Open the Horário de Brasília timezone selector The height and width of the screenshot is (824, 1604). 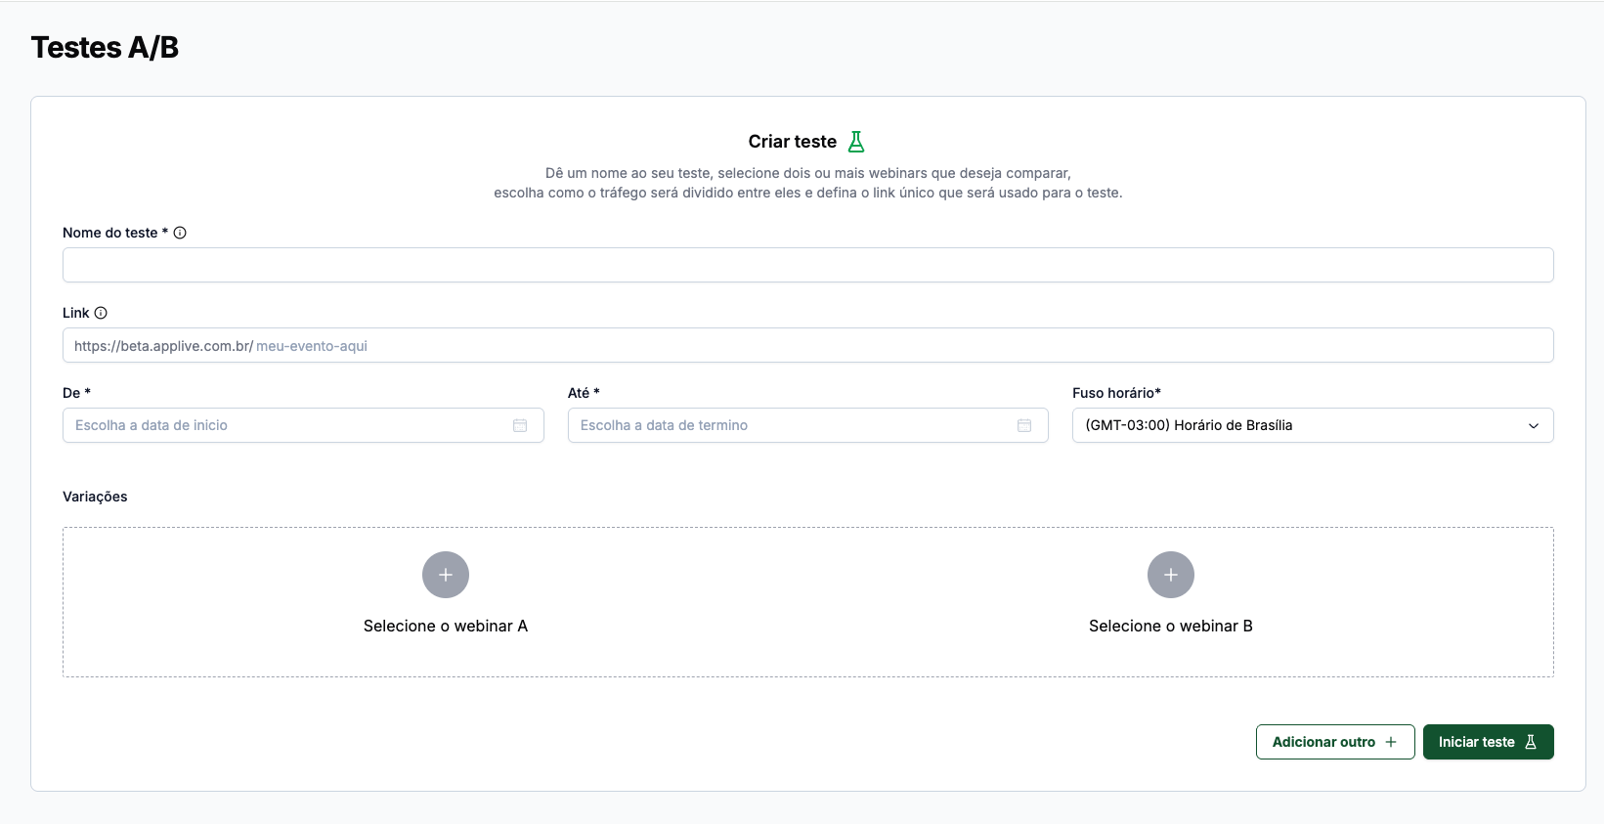pos(1313,425)
